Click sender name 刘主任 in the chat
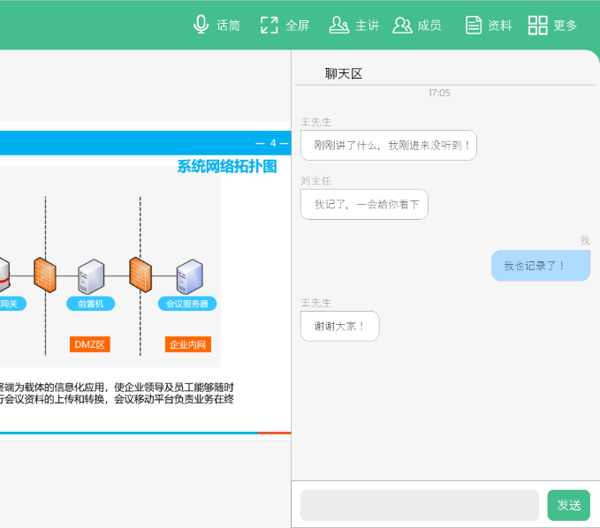Image resolution: width=600 pixels, height=528 pixels. tap(315, 181)
